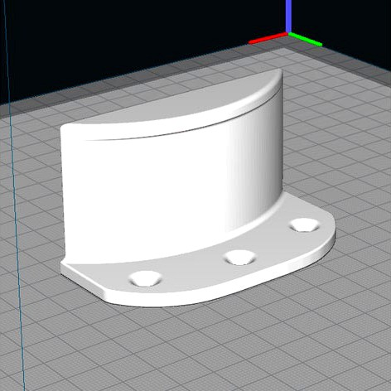391x391 pixels.
Task: Click the middle screw hole on the flange
Action: click(x=239, y=258)
